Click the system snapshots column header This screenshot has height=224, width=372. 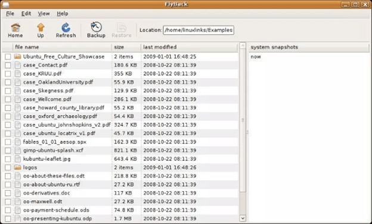(309, 47)
